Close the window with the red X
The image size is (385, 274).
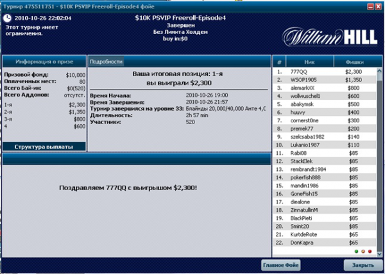379,6
